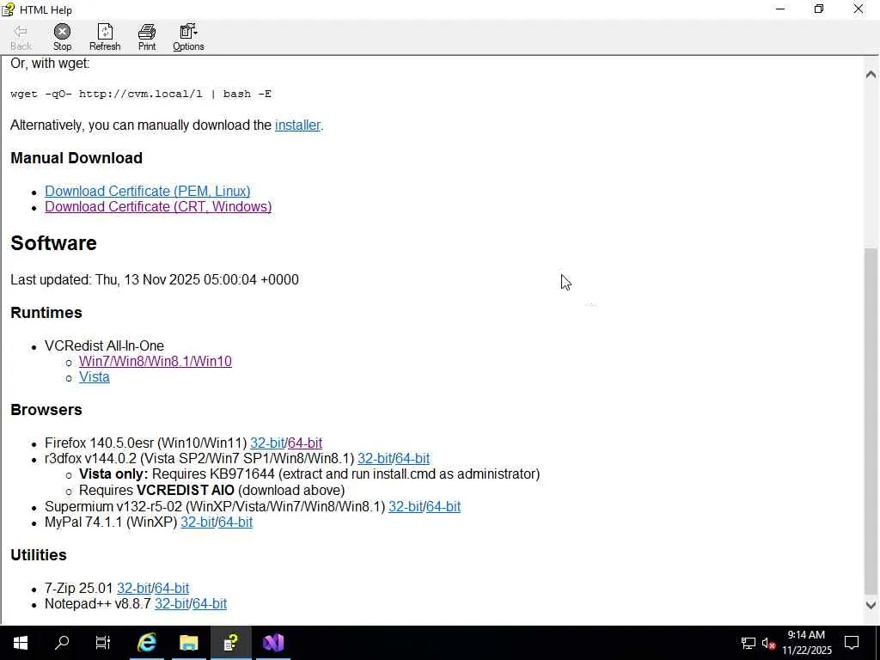This screenshot has height=660, width=880.
Task: Download Certificate (CRT, Windows)
Action: click(158, 206)
